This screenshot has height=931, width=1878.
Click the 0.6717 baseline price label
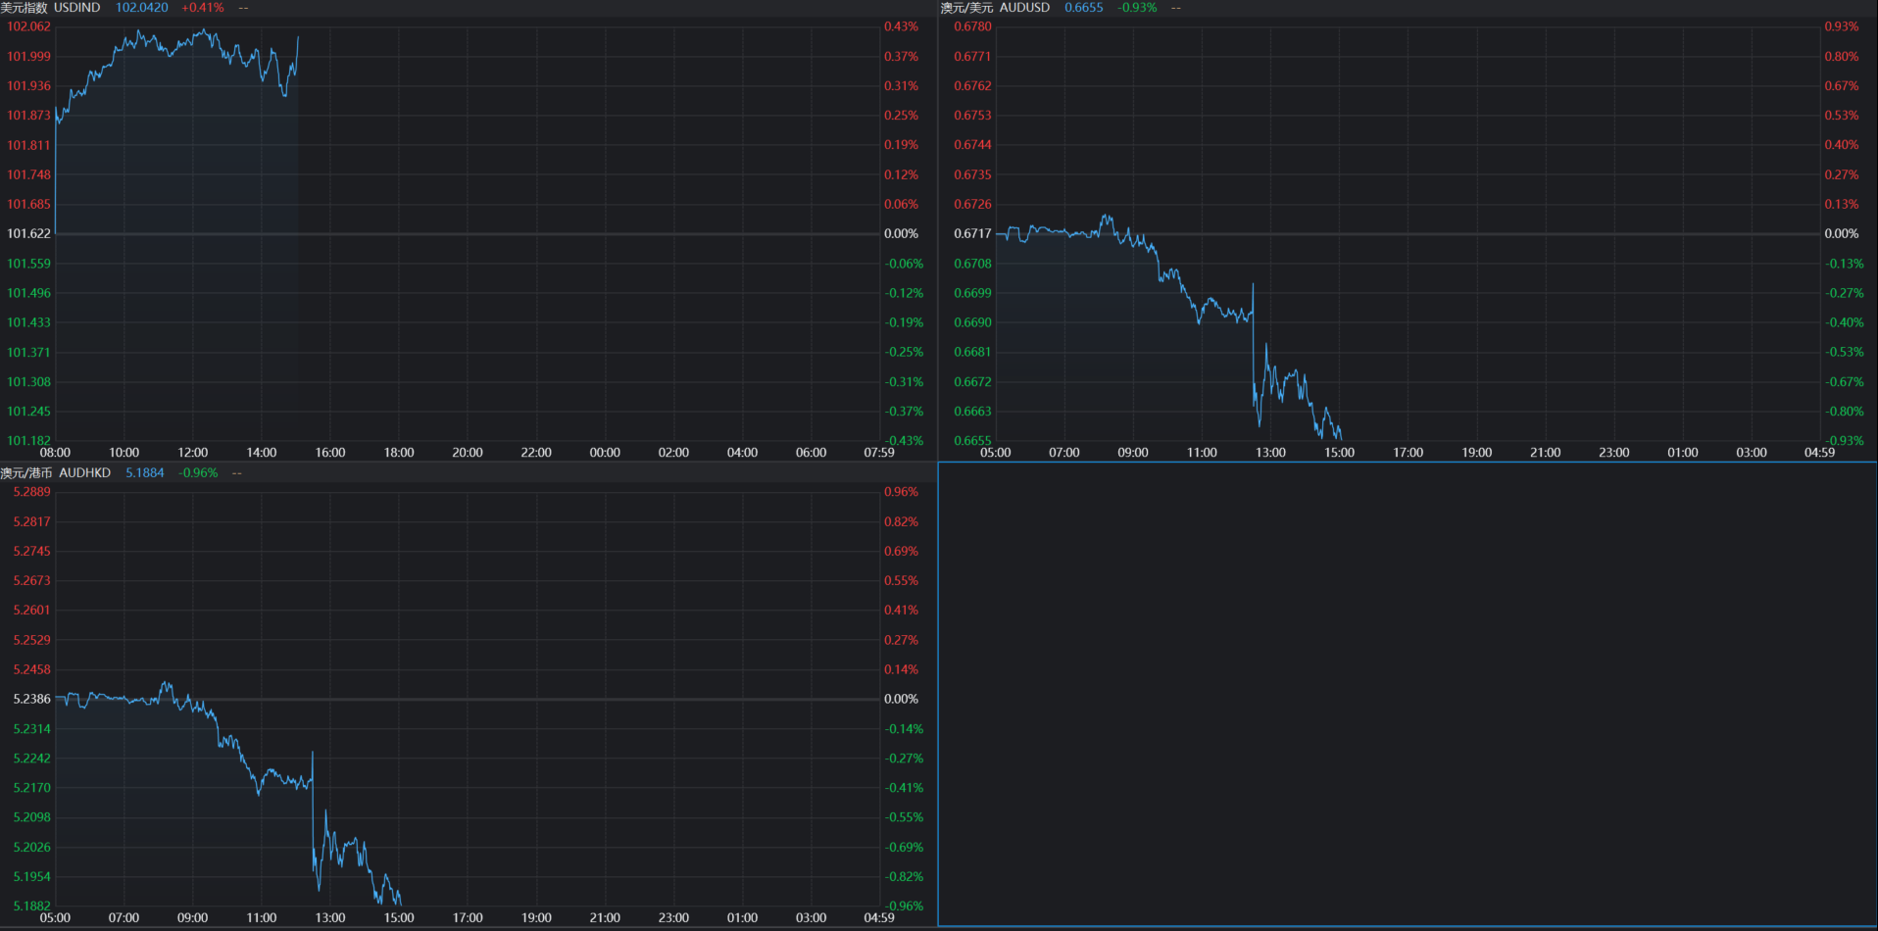click(972, 233)
